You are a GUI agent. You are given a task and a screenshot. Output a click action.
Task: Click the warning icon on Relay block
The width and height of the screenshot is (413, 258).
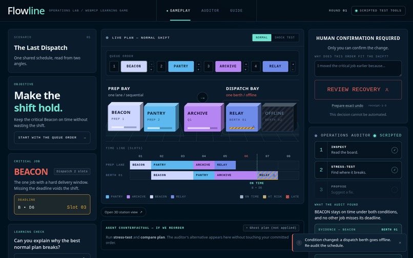(x=253, y=127)
